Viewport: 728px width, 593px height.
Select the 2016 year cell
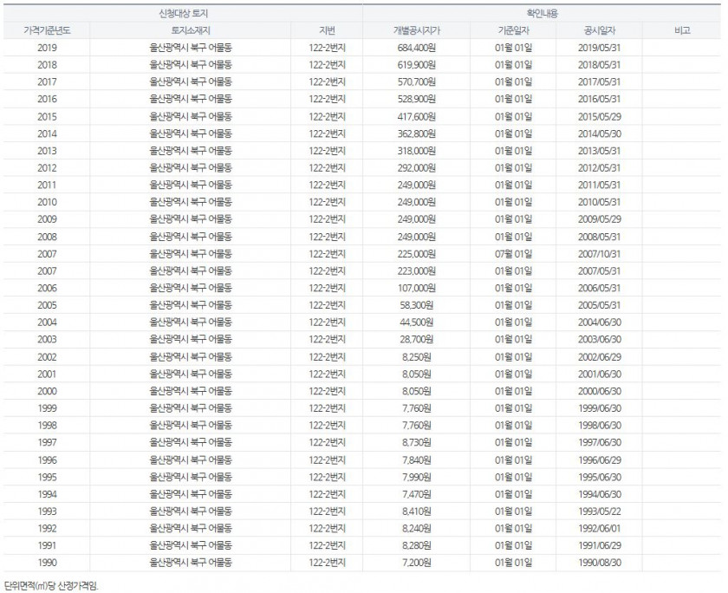tap(47, 100)
